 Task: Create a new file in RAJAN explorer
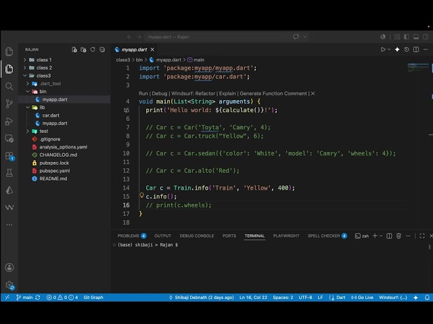[74, 49]
